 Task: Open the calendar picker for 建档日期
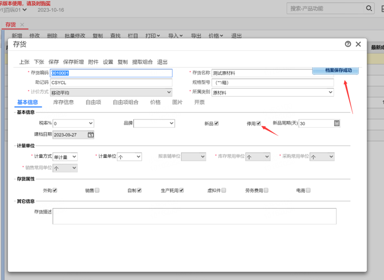click(90, 135)
